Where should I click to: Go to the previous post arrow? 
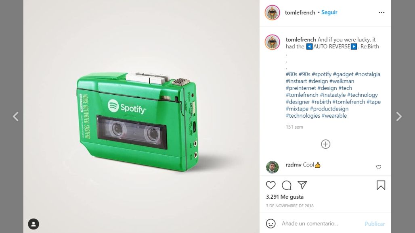(x=16, y=116)
